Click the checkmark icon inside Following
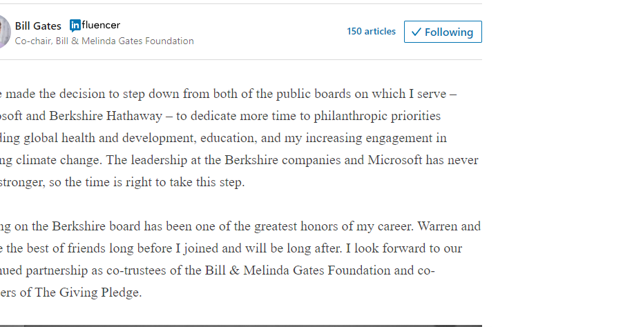Image resolution: width=623 pixels, height=327 pixels. pos(416,32)
